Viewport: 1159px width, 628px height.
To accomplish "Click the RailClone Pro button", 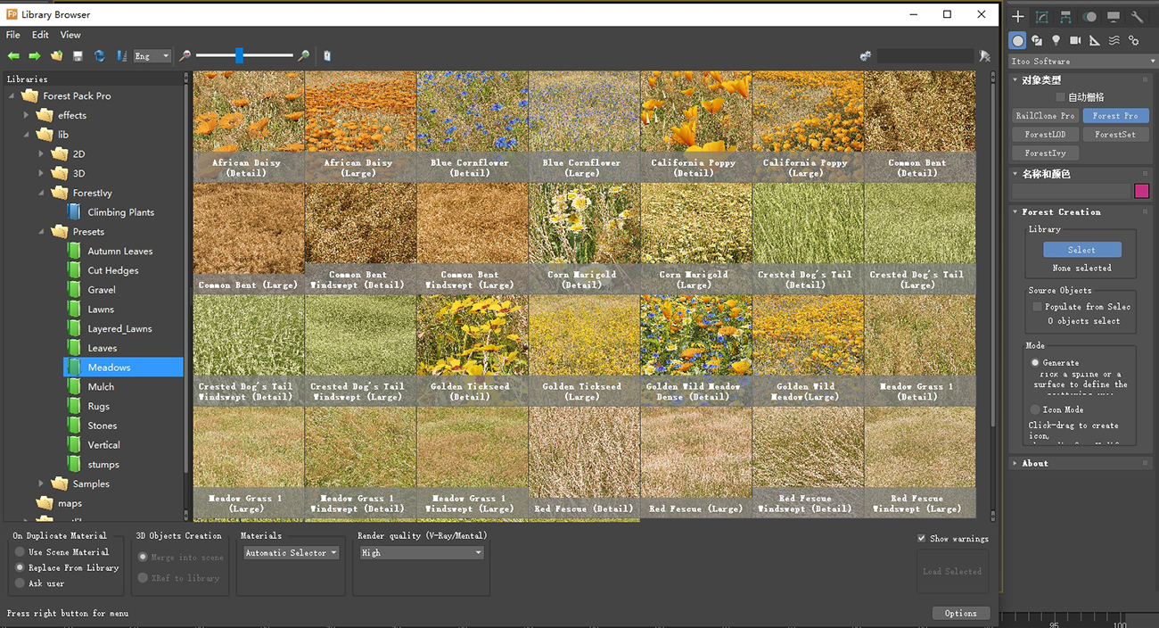I will tap(1045, 116).
